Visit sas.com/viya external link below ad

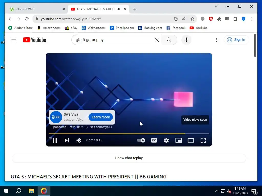pyautogui.click(x=101, y=127)
